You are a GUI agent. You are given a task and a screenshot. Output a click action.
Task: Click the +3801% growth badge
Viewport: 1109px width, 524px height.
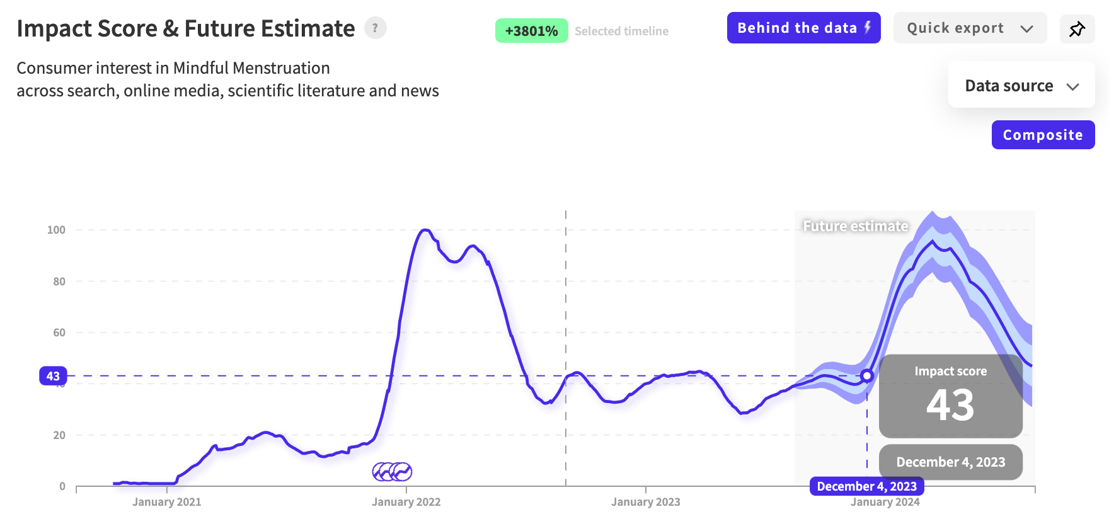tap(531, 31)
